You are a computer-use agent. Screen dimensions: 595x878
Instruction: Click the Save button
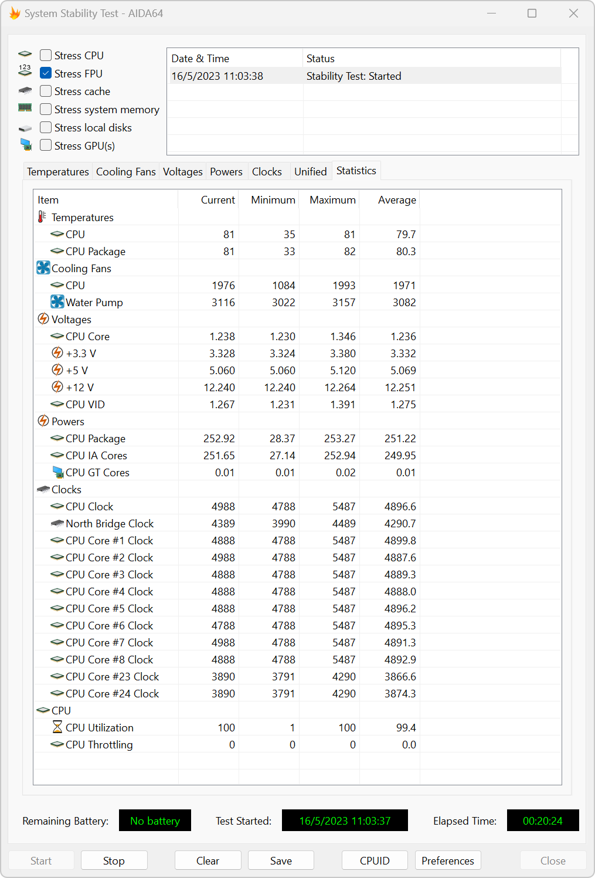pyautogui.click(x=281, y=860)
